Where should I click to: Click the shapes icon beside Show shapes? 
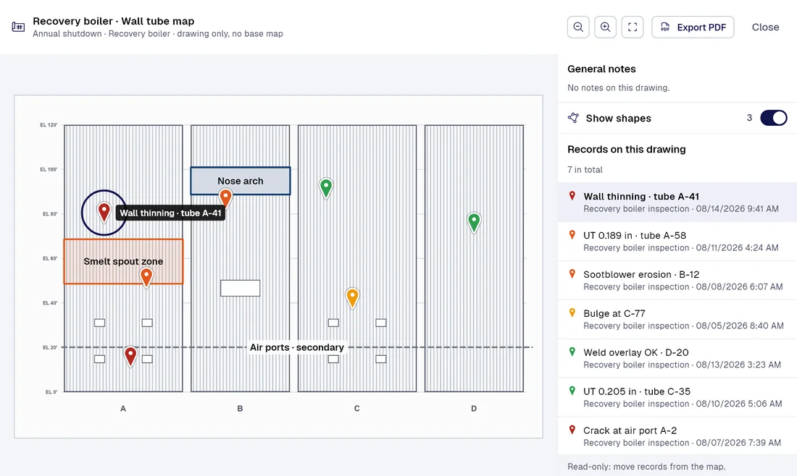(x=573, y=118)
